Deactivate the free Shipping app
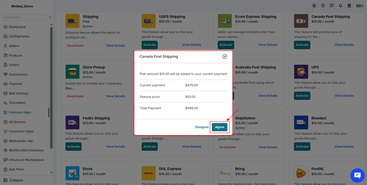Screen dimensions: 367x185 (75, 46)
